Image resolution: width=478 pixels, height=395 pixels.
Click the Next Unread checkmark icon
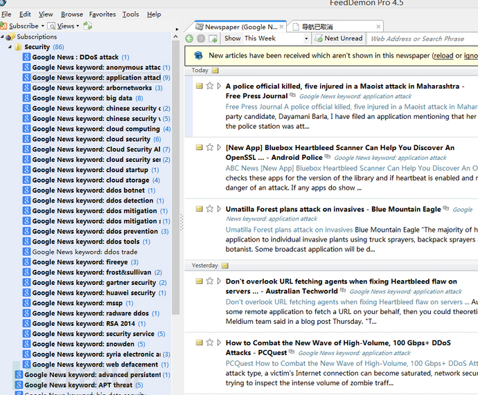(x=319, y=38)
